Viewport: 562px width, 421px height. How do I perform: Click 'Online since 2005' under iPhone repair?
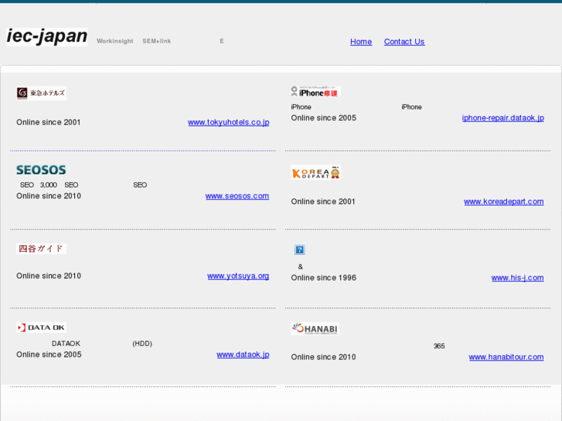[324, 118]
